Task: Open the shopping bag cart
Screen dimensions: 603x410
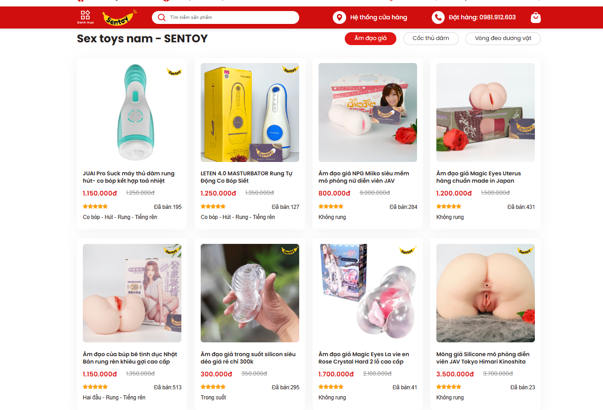Action: click(535, 17)
